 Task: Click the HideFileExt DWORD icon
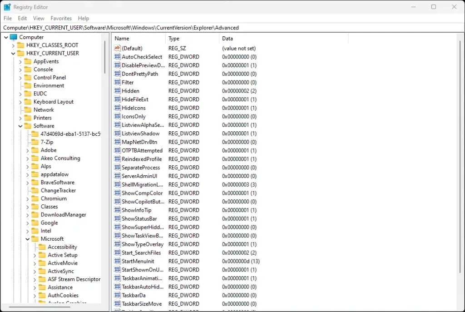tap(118, 99)
